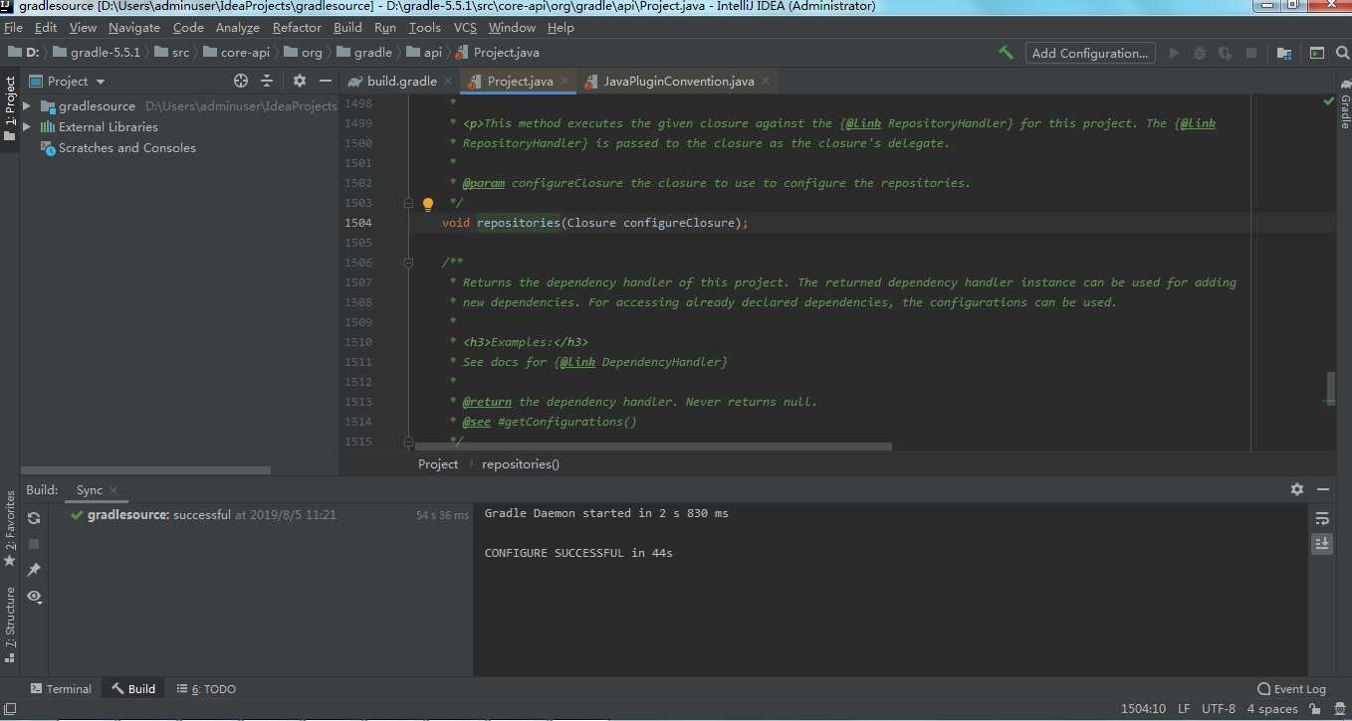The width and height of the screenshot is (1352, 721).
Task: Click the Search Everywhere magnifier icon
Action: pos(1341,53)
